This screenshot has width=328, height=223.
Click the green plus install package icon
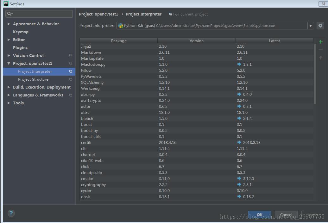click(x=320, y=42)
